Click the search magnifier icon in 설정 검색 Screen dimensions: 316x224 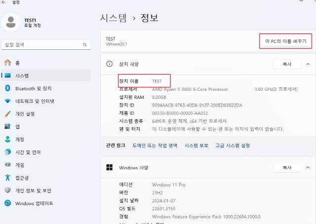[x=84, y=44]
